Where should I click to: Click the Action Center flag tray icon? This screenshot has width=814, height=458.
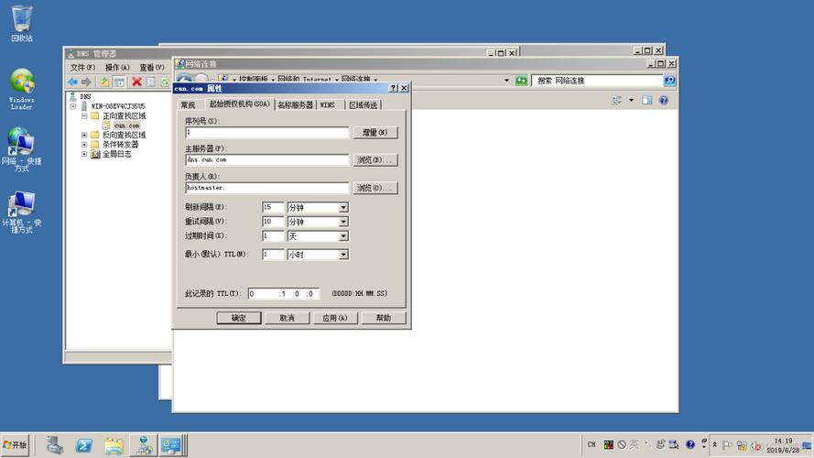pyautogui.click(x=727, y=445)
